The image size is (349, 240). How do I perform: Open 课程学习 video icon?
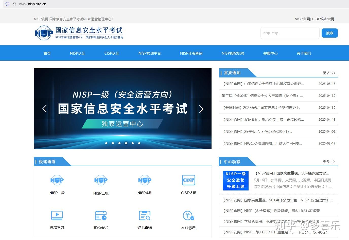tap(57, 216)
